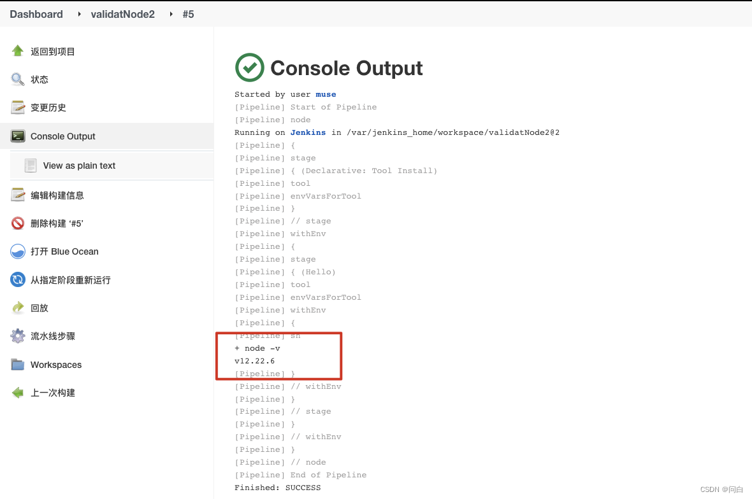Open validatNode2 from the breadcrumb
This screenshot has height=499, width=752.
pos(122,14)
